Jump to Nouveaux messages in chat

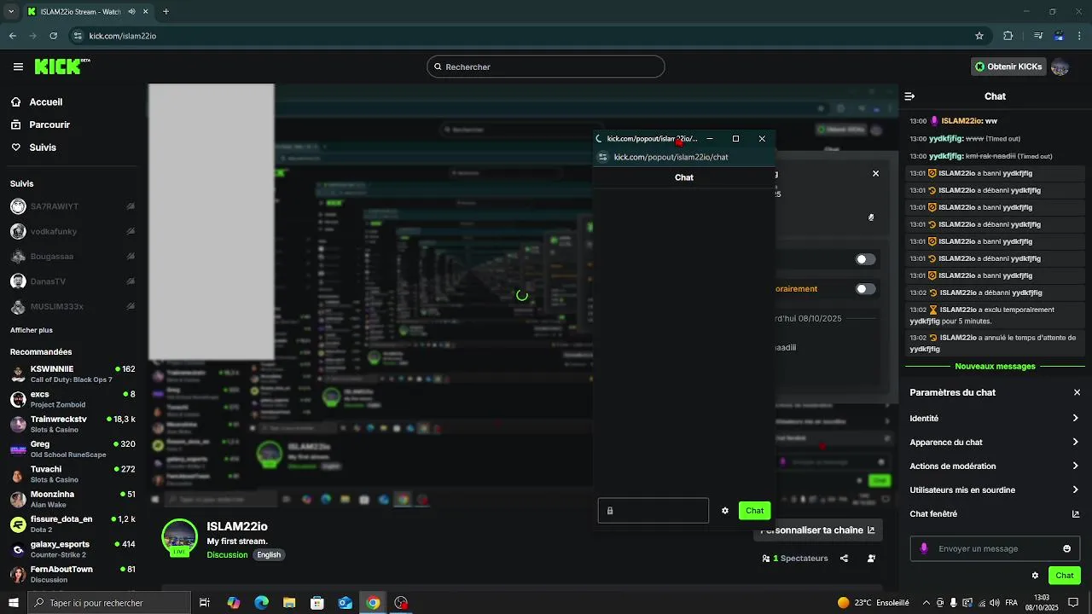[995, 367]
